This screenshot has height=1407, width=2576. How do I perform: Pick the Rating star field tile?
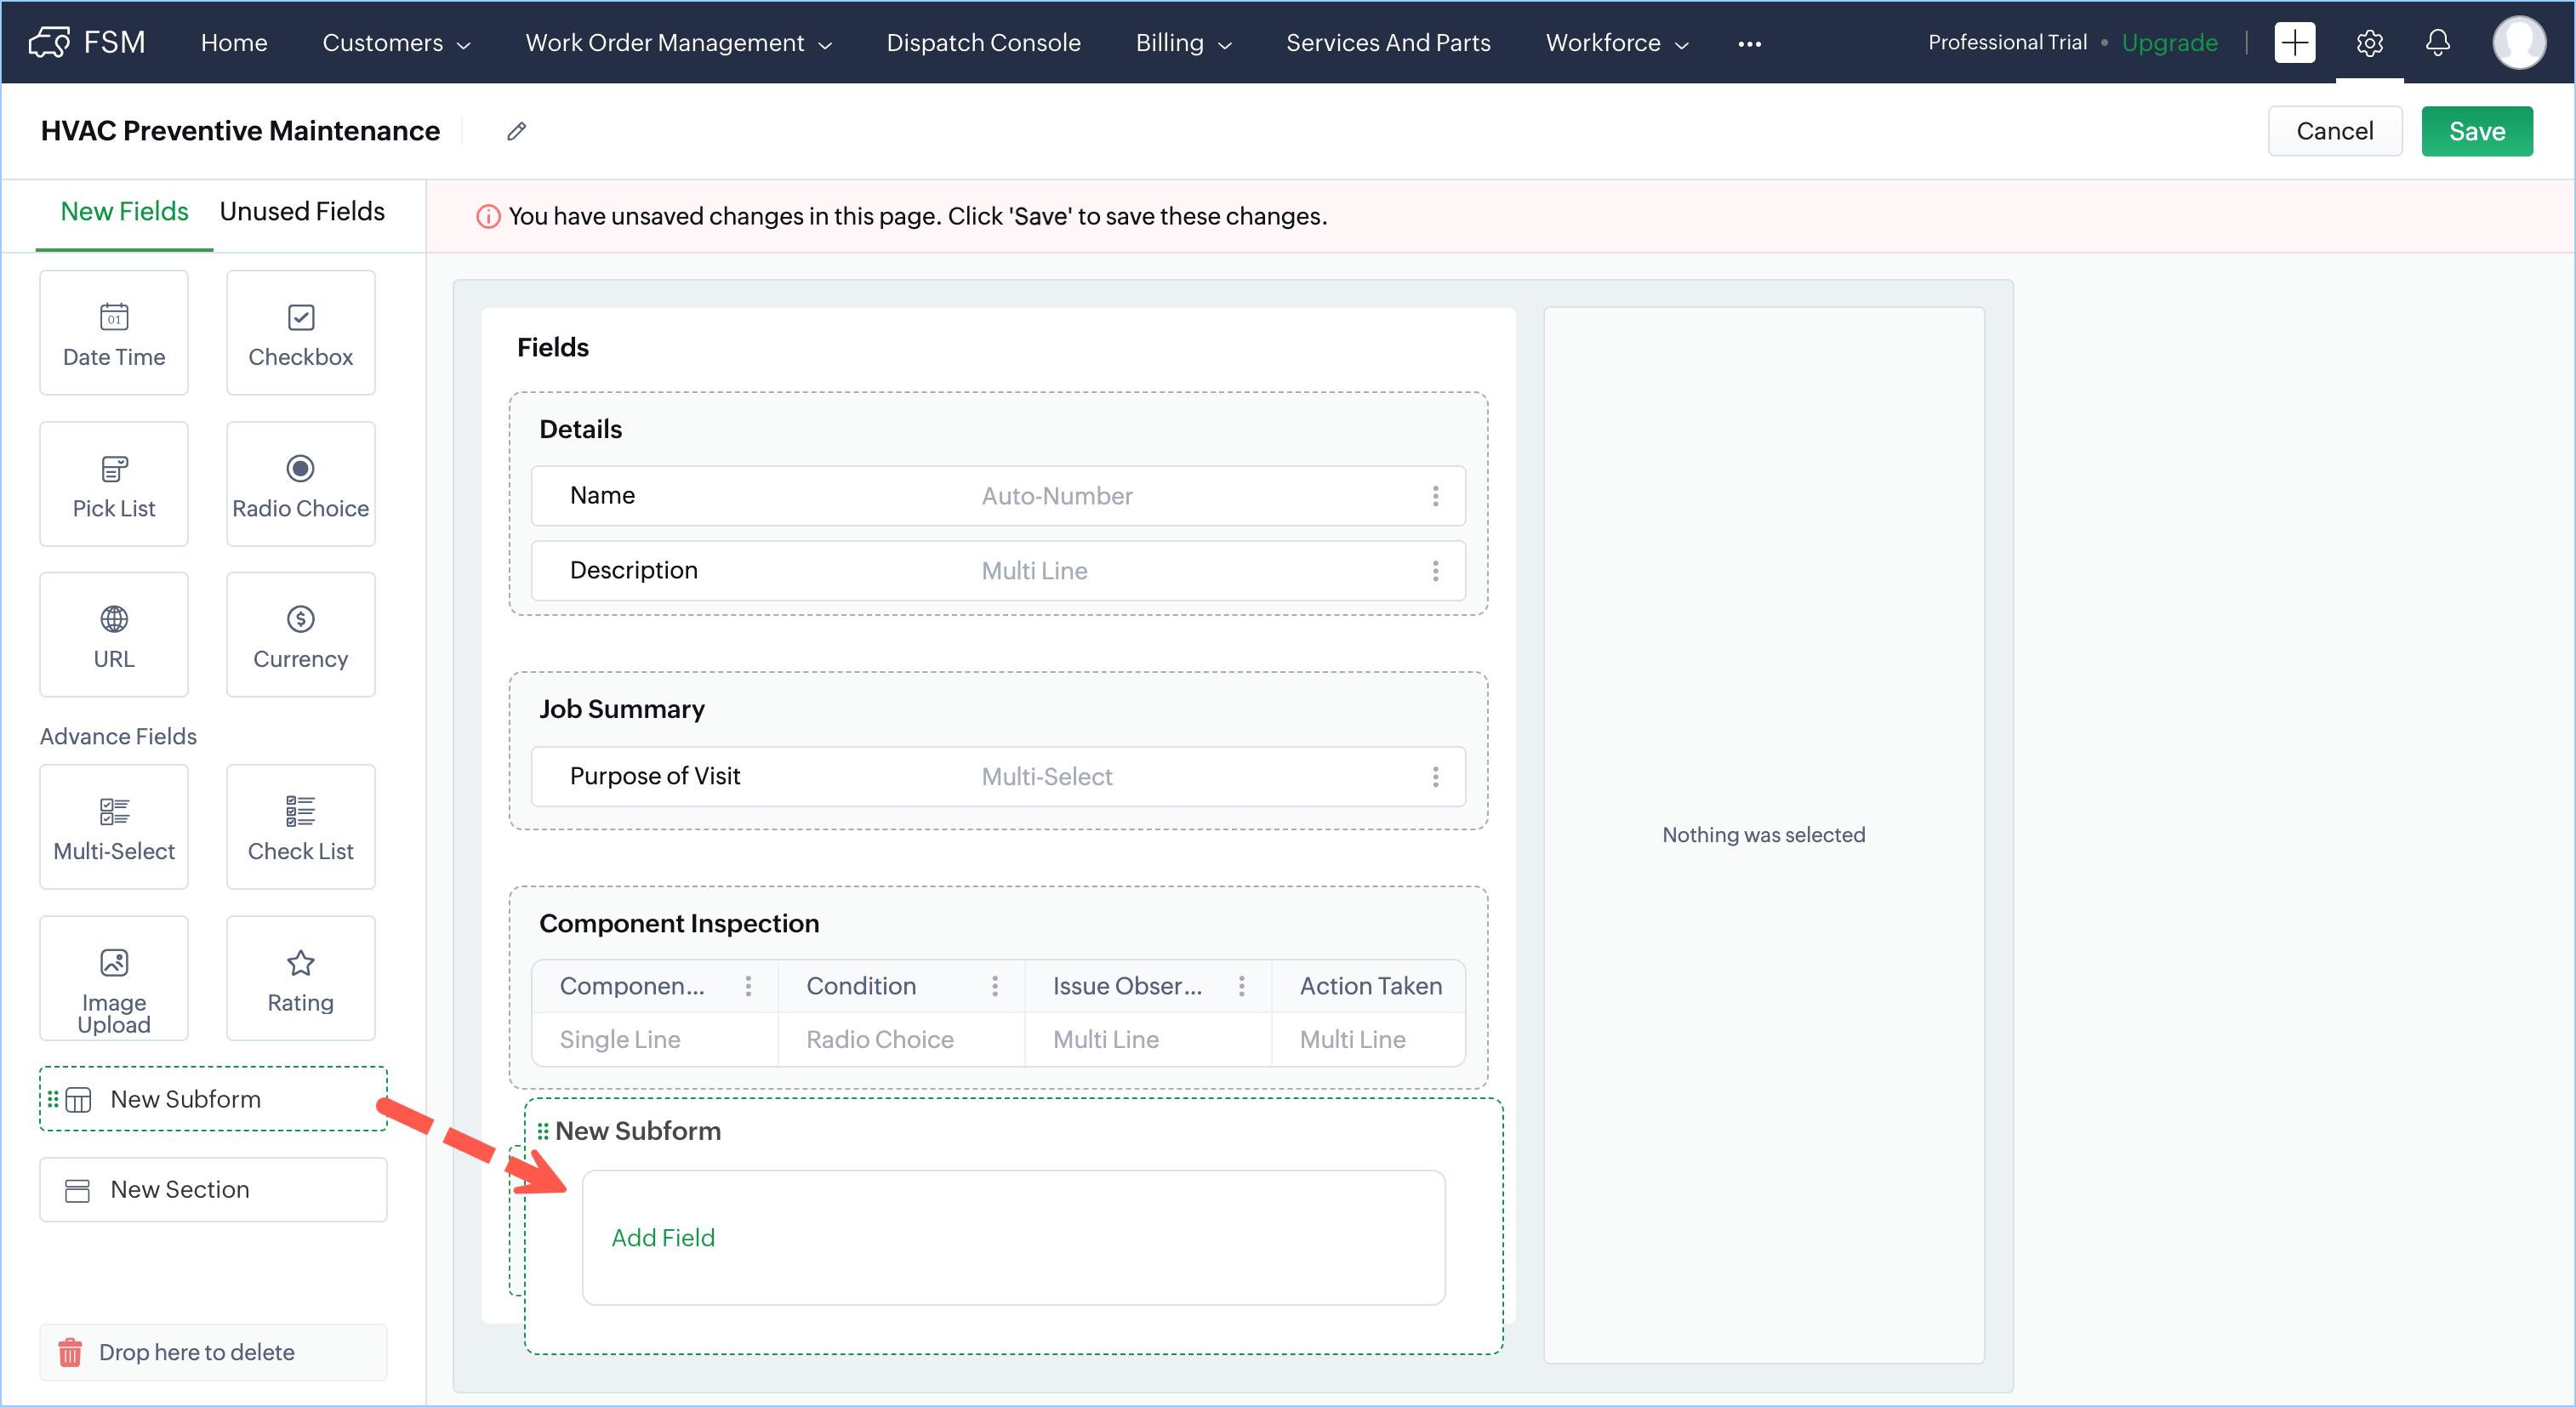[x=300, y=978]
